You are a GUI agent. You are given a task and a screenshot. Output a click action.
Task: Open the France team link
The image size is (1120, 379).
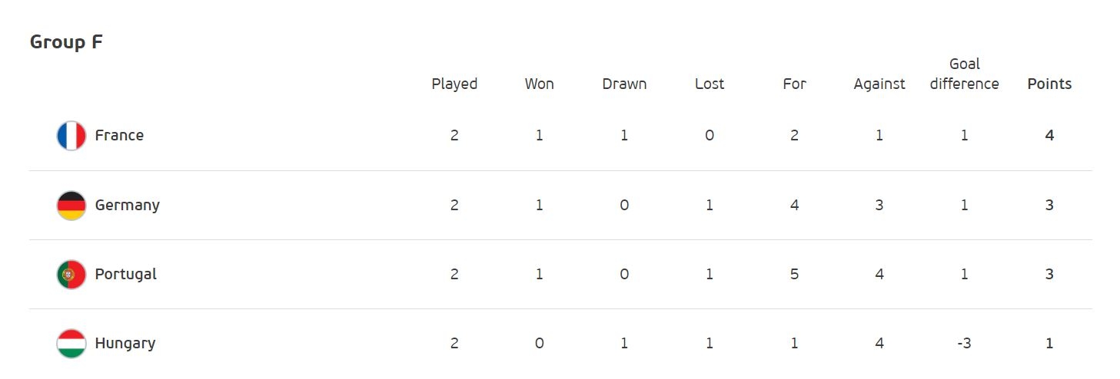click(x=119, y=135)
